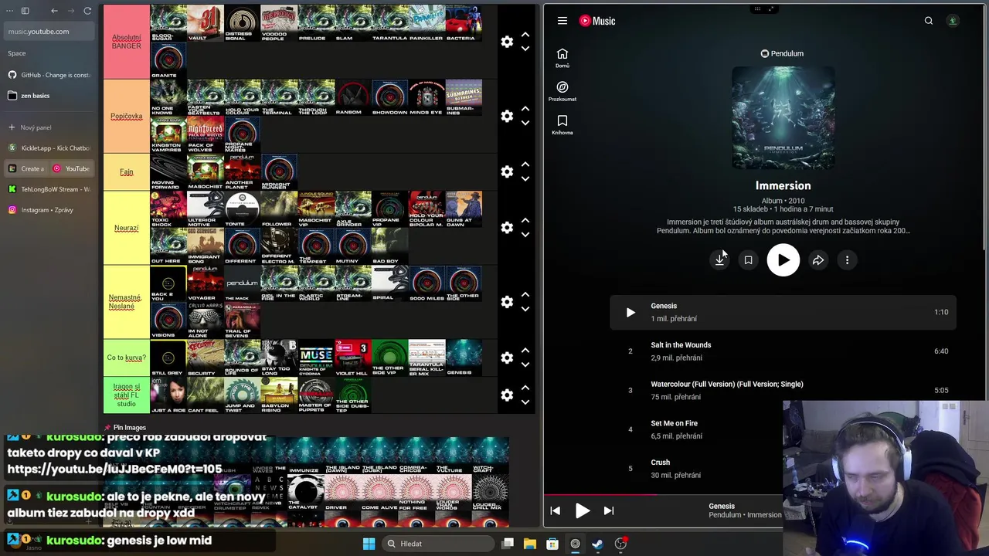This screenshot has height=556, width=989.
Task: Edit the Fajn tier label
Action: 126,171
